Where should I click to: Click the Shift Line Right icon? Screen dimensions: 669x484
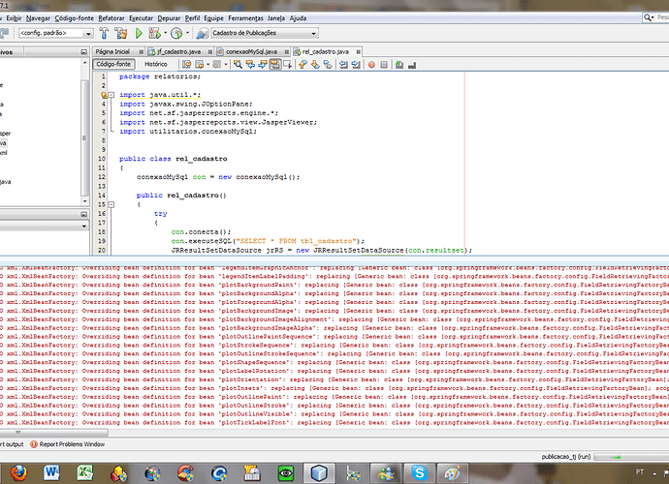click(356, 64)
